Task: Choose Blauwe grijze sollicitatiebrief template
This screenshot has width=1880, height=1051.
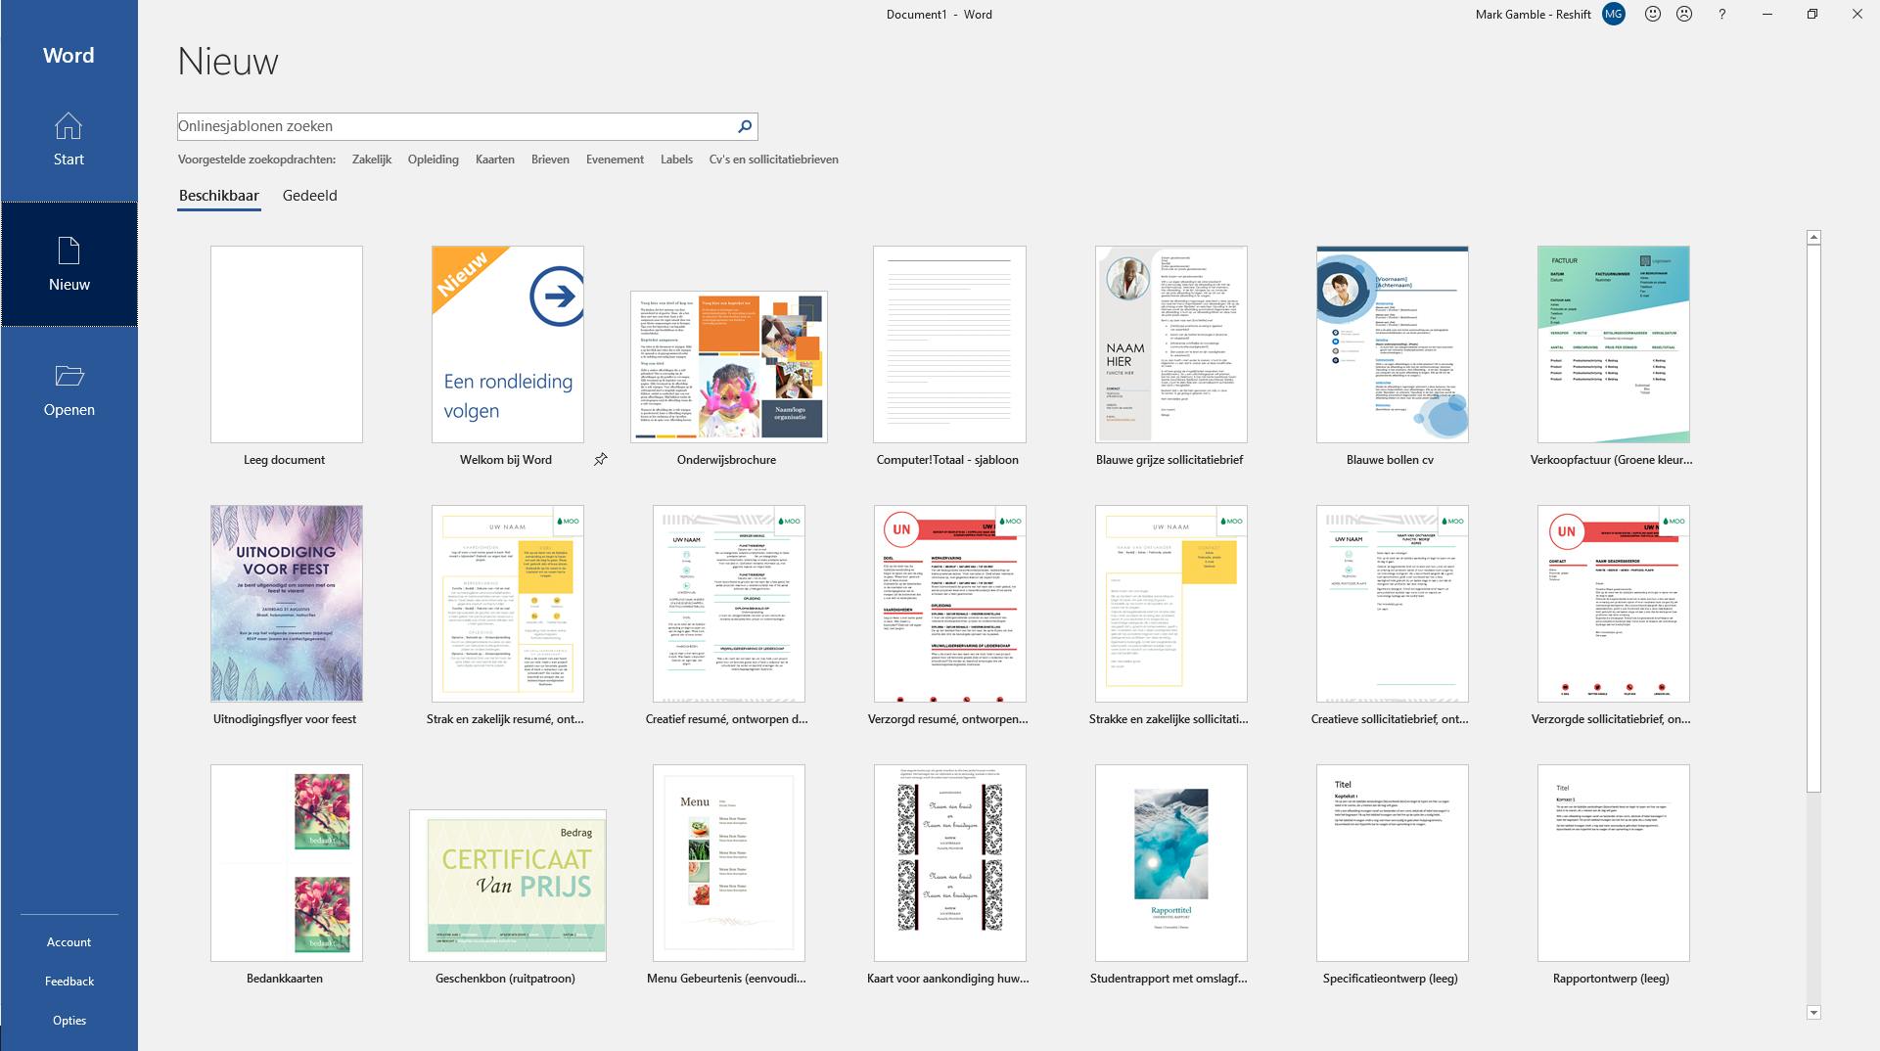Action: (1170, 344)
